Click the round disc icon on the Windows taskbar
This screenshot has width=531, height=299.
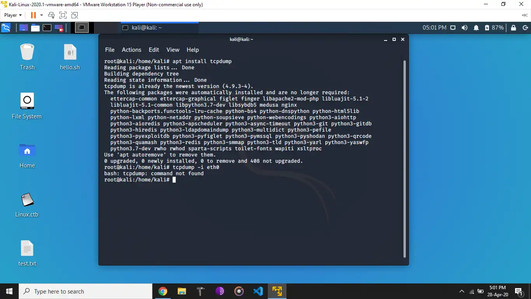click(239, 291)
